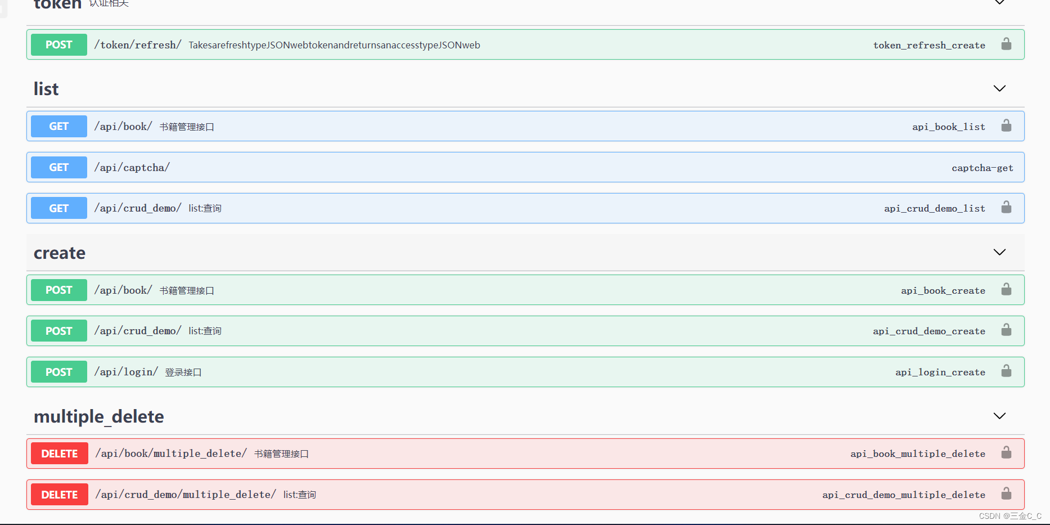
Task: Click the /api/login/ path link
Action: [126, 372]
